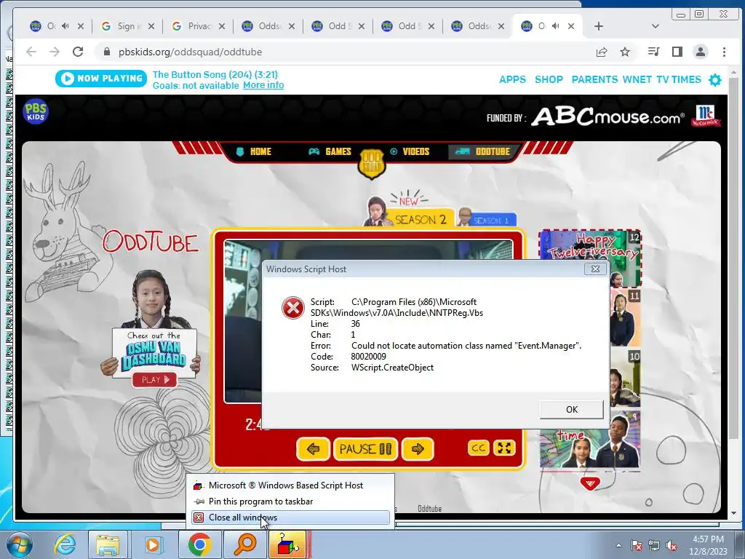Mute the first tab's audio icon

[65, 25]
